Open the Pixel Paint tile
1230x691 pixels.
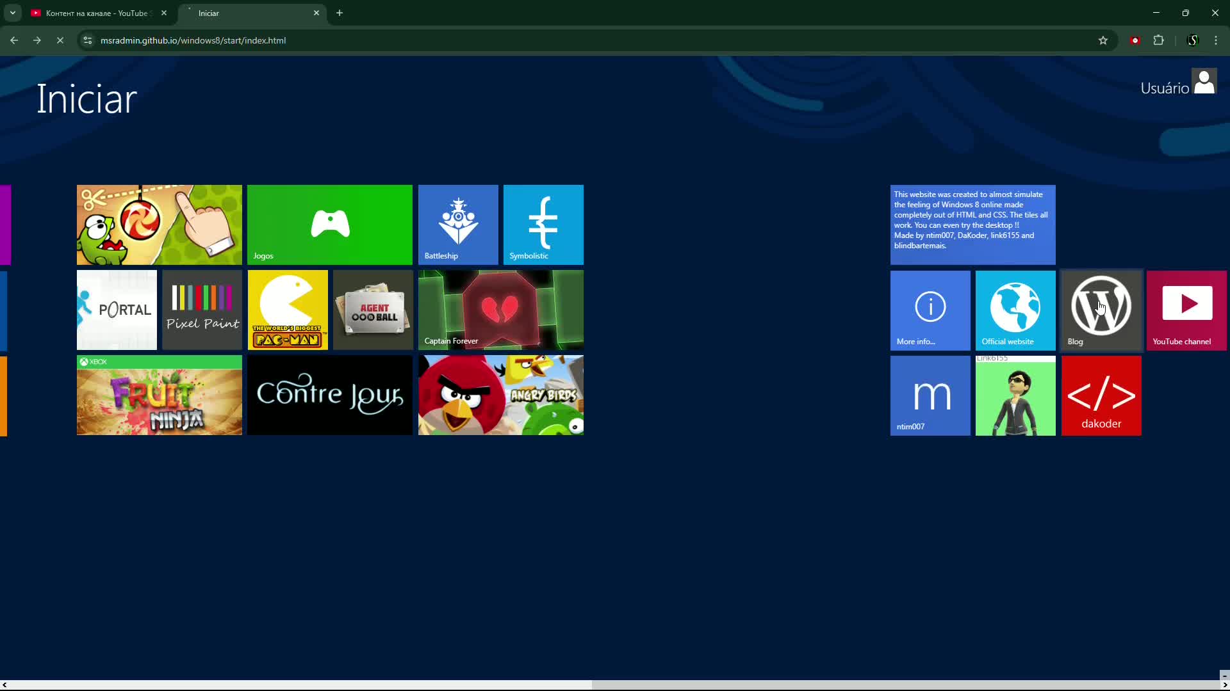(202, 310)
